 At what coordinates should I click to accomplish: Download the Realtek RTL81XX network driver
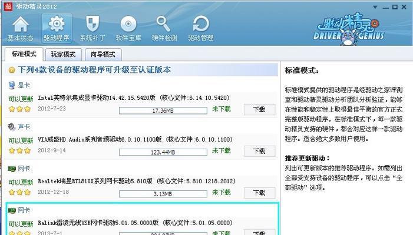click(259, 193)
